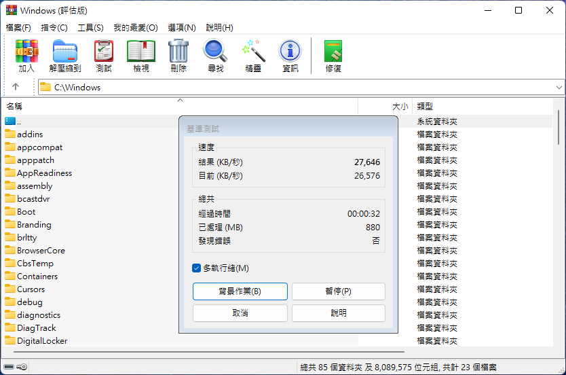Click the 解壓縮到 (Extract To) icon

(65, 52)
